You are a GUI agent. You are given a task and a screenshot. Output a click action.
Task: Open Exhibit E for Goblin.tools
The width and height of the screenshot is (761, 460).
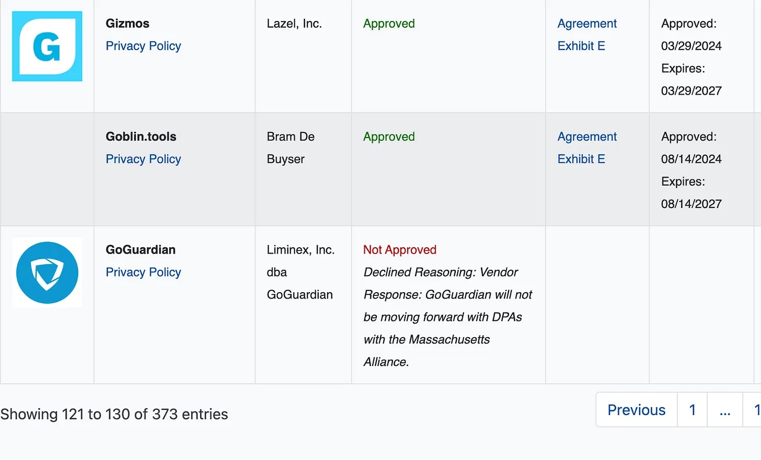(x=581, y=159)
